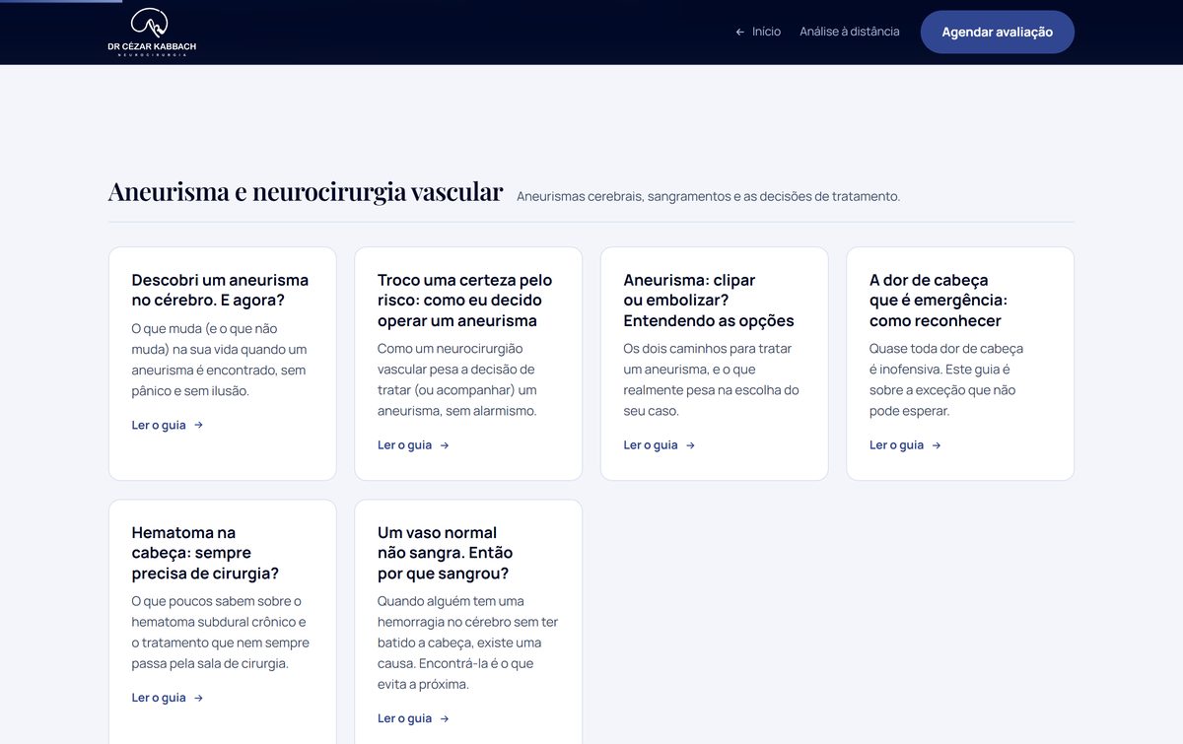This screenshot has width=1183, height=744.
Task: Click arrow icon in 'Troco uma certeza' card
Action: click(x=445, y=445)
